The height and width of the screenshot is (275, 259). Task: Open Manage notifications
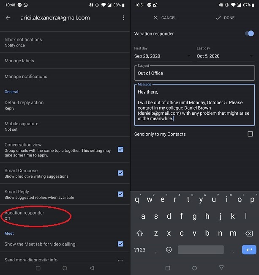[65, 77]
